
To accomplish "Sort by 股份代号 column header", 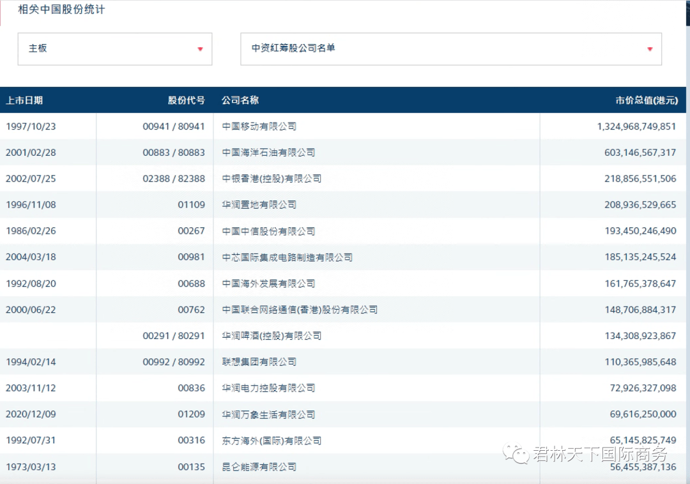I will (186, 100).
